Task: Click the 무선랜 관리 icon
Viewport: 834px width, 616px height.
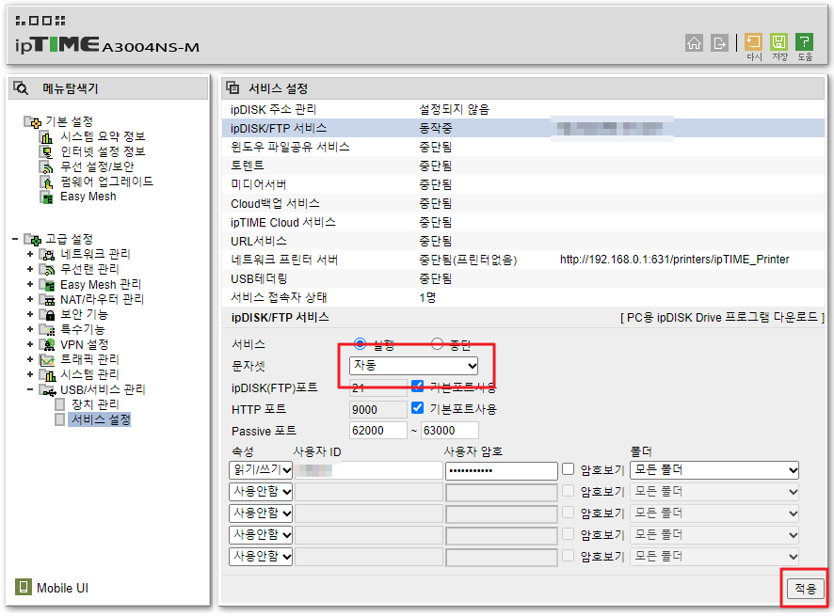Action: pyautogui.click(x=47, y=270)
